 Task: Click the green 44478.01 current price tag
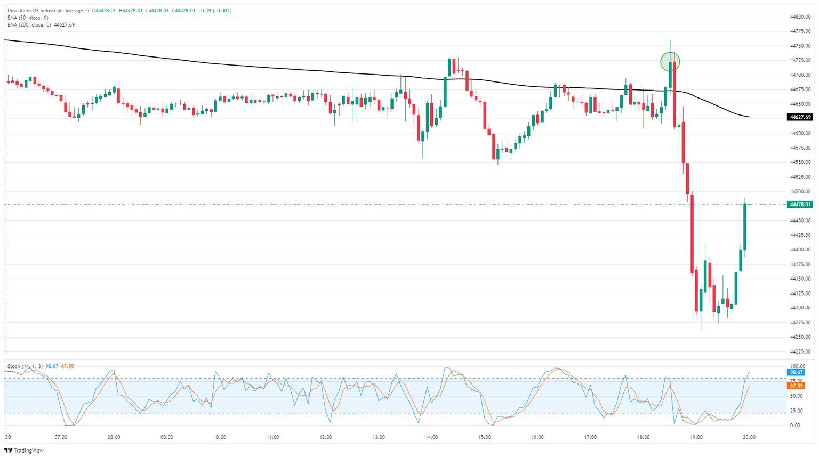(x=800, y=205)
